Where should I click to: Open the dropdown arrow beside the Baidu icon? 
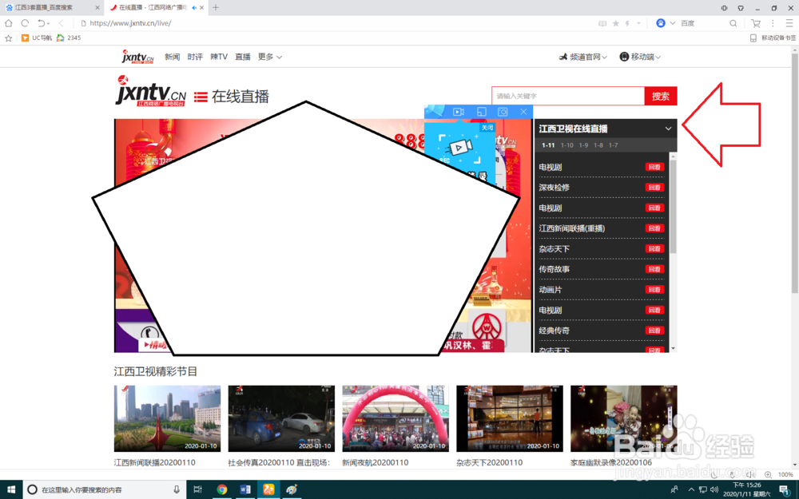click(x=672, y=23)
